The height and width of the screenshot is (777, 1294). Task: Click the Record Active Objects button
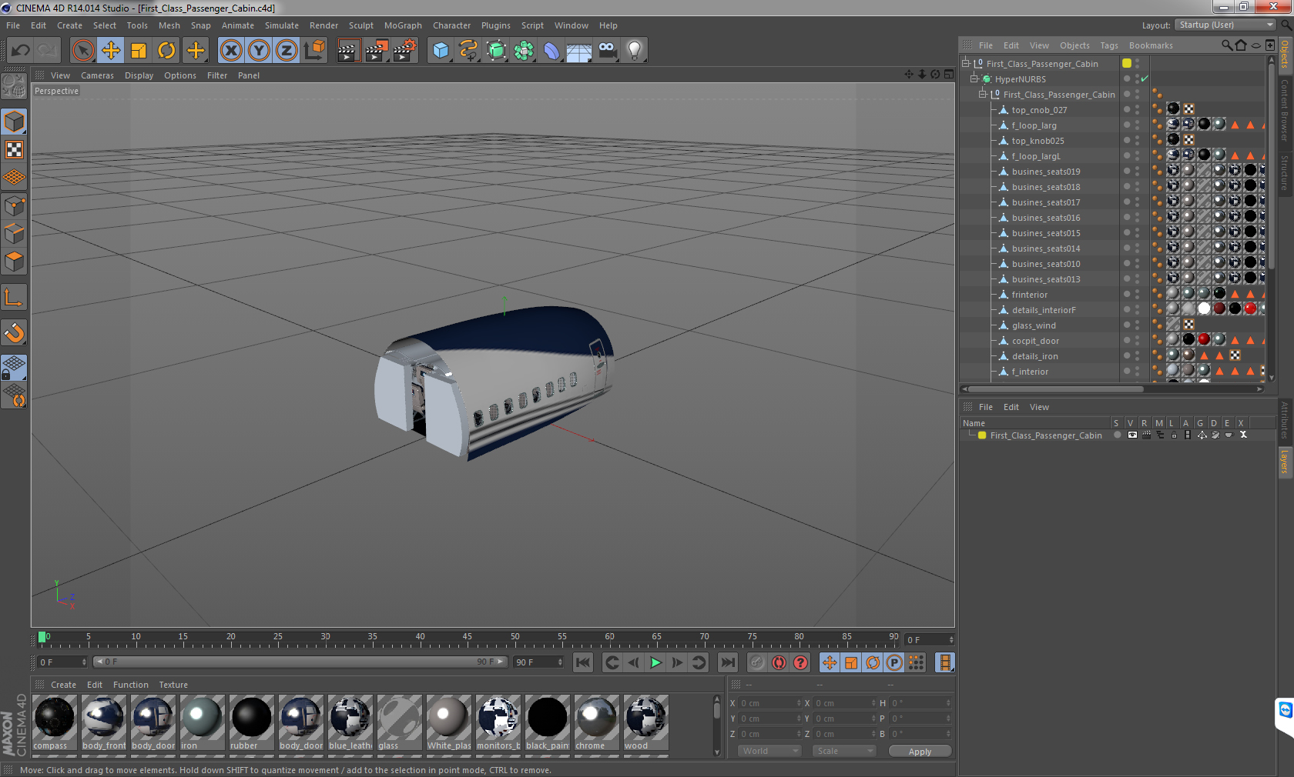click(758, 662)
